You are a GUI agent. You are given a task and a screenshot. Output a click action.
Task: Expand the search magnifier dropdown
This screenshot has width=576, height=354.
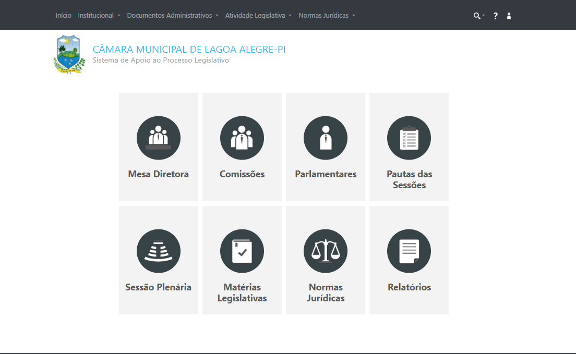(478, 16)
